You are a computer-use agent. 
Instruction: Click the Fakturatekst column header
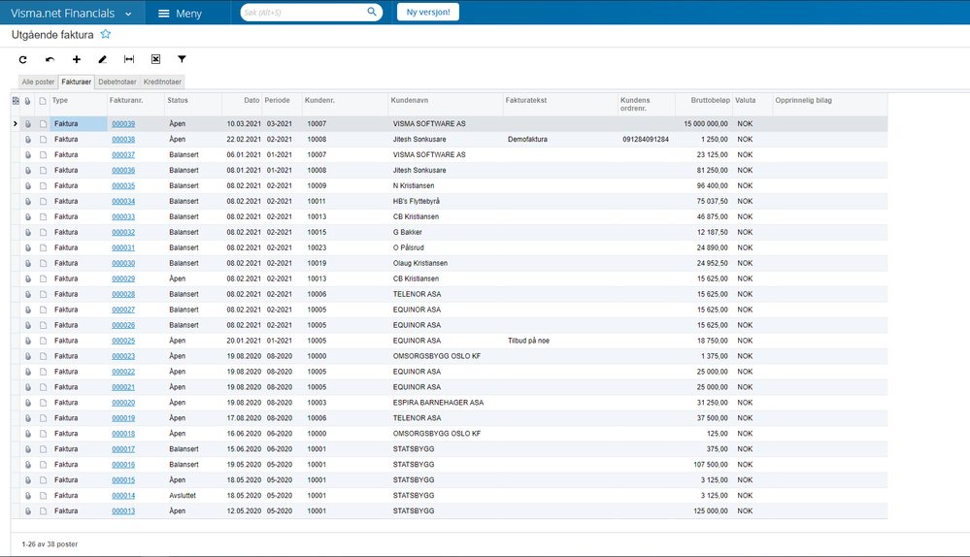[x=526, y=100]
